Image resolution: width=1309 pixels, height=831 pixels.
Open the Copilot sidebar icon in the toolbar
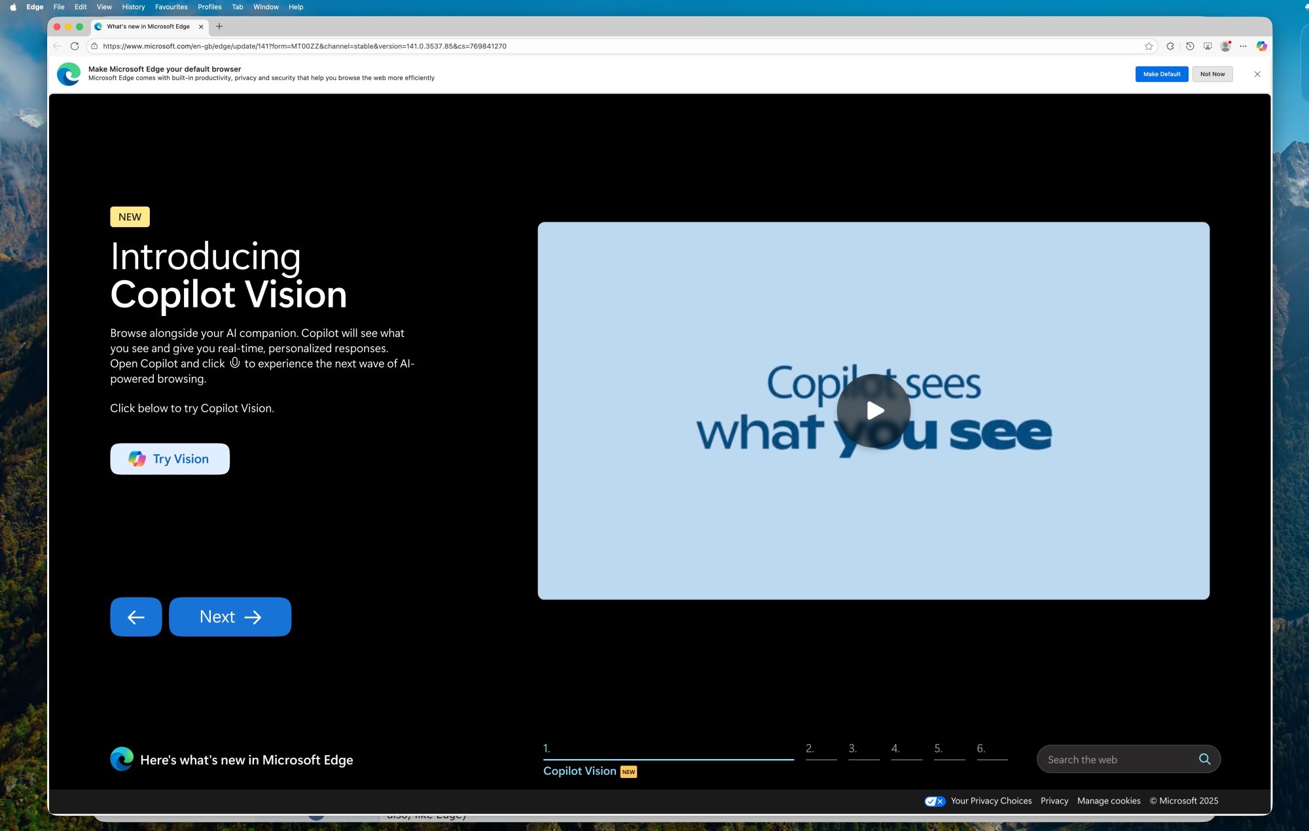tap(1261, 46)
